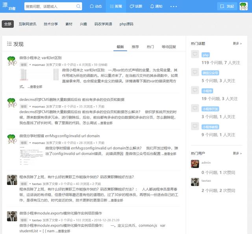Open post 微信小程序之 var和let区别
Viewport: 252px width, 234px height.
click(x=41, y=58)
